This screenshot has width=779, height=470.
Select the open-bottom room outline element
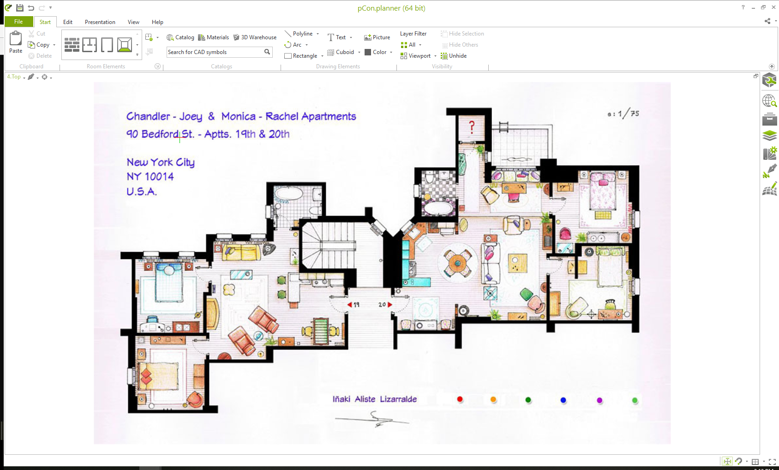pyautogui.click(x=107, y=45)
